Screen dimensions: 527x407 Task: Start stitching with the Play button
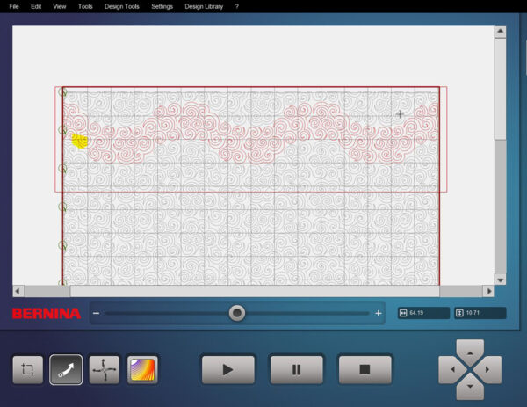click(228, 370)
